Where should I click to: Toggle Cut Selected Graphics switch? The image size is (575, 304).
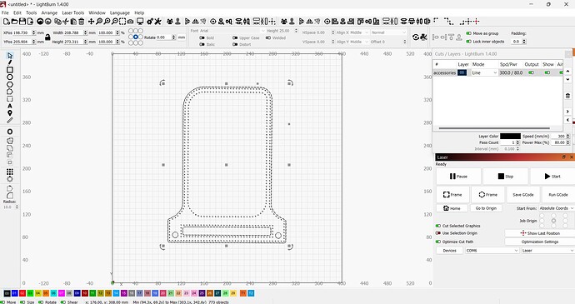437,226
